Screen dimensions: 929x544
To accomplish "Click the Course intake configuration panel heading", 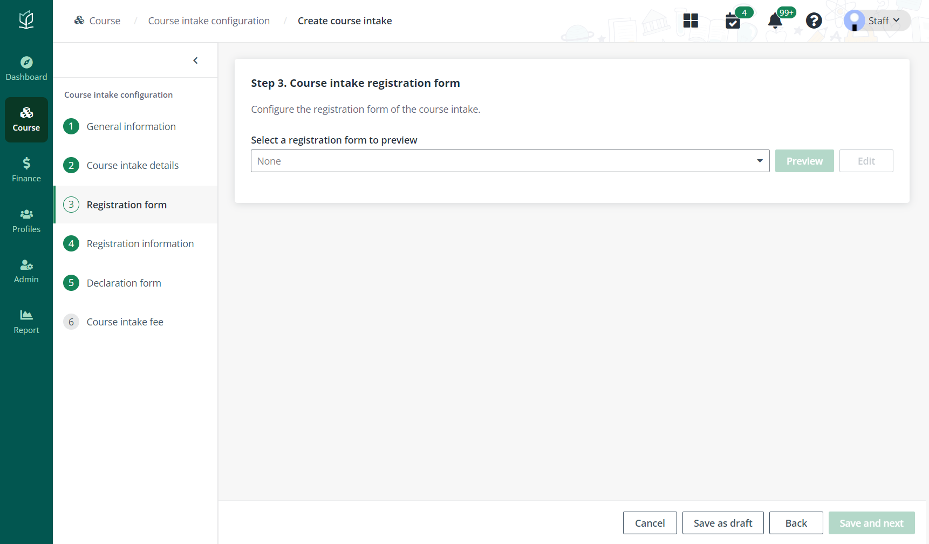I will (x=119, y=94).
